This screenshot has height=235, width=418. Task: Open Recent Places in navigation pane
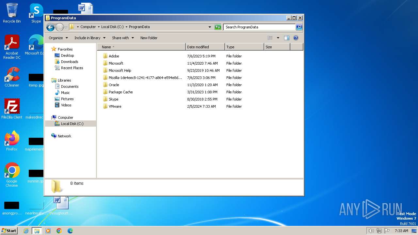click(x=72, y=68)
